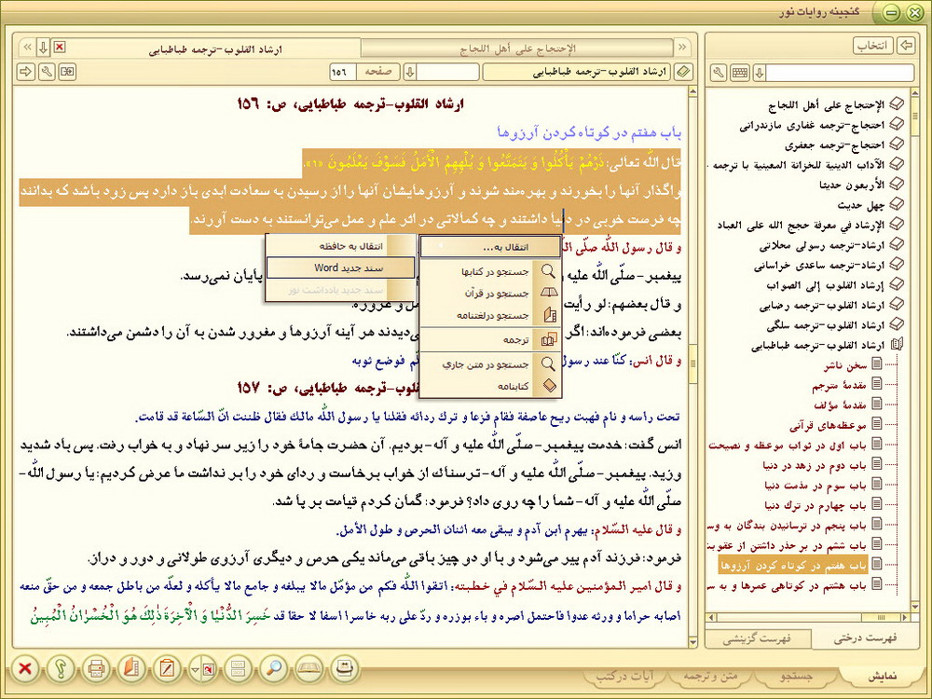This screenshot has height=699, width=932.
Task: Click the back-arrow icon next to انتخاب
Action: (906, 45)
